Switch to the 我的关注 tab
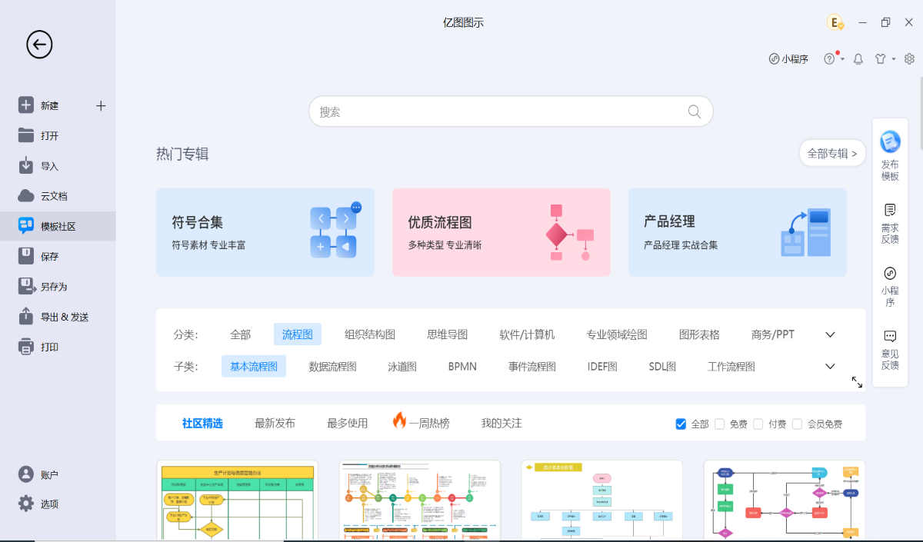Screen dimensions: 923x542 (x=501, y=423)
